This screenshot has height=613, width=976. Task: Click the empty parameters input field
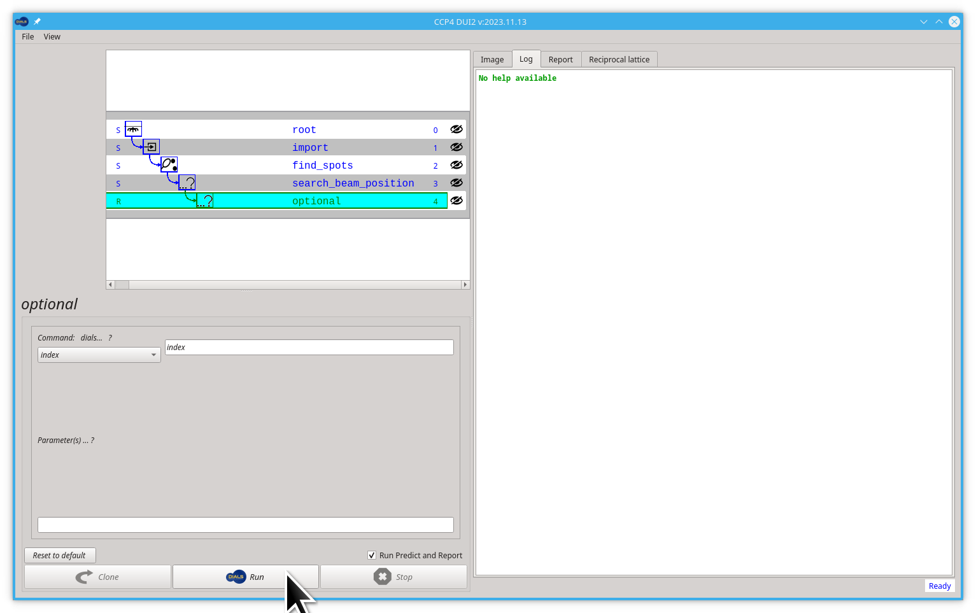coord(246,525)
